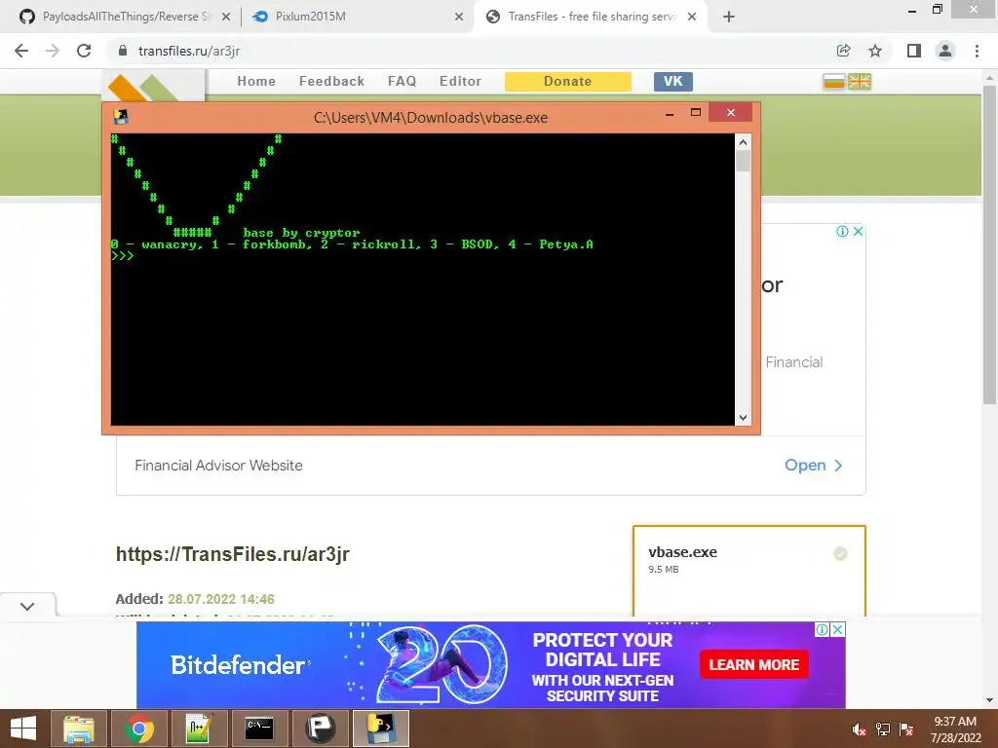The image size is (998, 748).
Task: Open the round P app on taskbar
Action: click(x=320, y=729)
